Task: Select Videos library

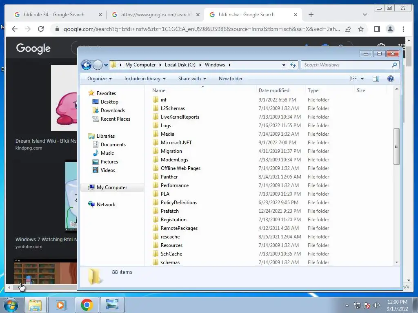Action: pyautogui.click(x=108, y=170)
